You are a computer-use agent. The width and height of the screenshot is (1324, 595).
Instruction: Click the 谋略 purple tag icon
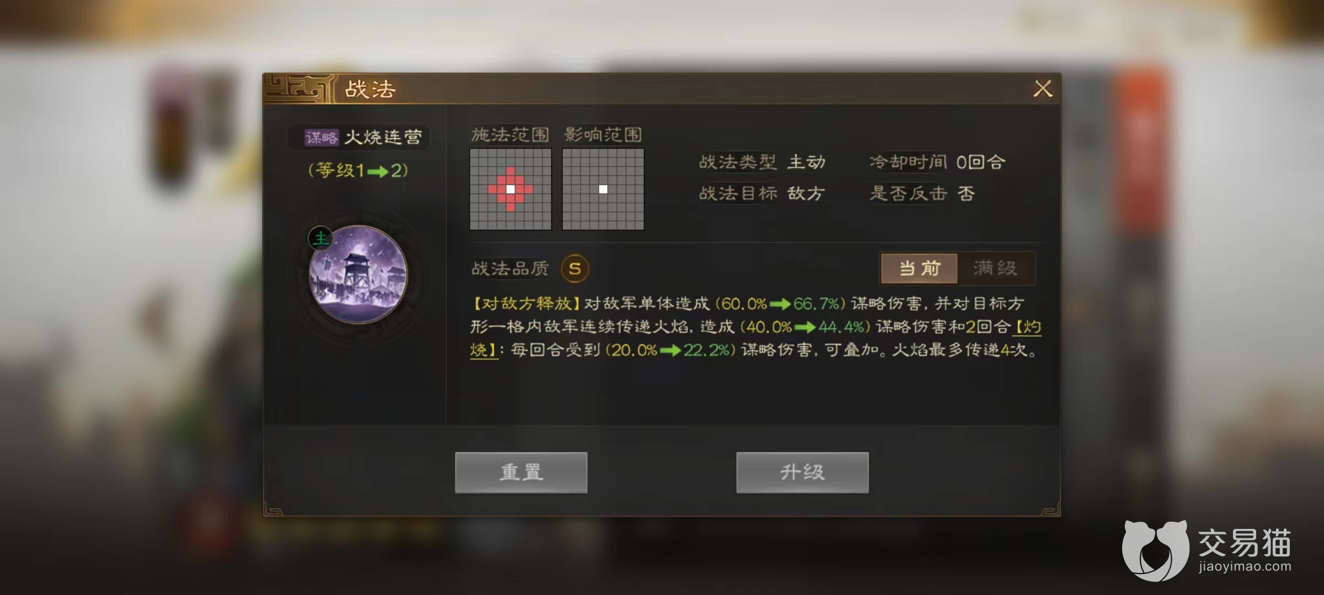[322, 137]
